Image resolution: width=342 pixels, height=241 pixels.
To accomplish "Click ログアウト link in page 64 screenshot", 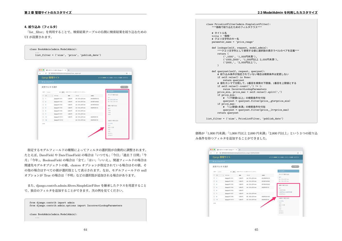I will pyautogui.click(x=125, y=78).
